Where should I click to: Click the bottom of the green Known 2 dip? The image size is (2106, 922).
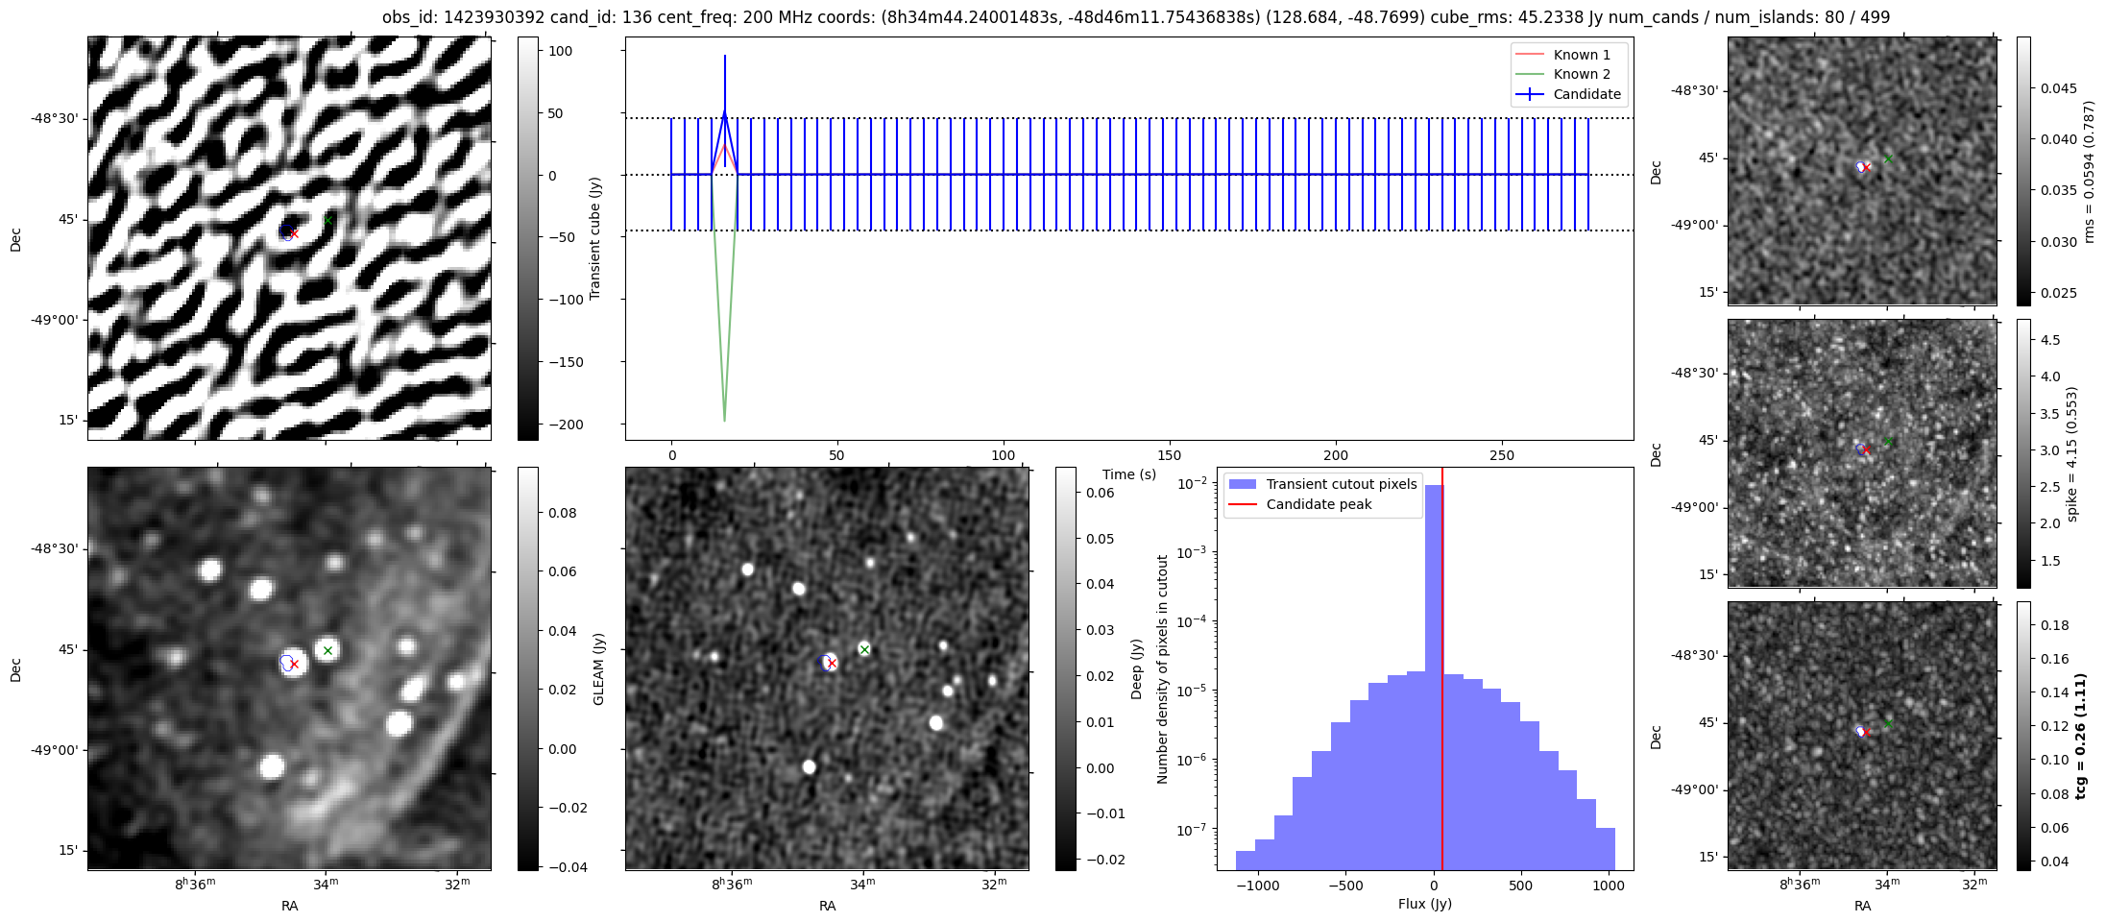pos(724,420)
